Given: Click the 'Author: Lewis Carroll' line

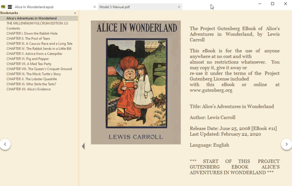Looking at the screenshot, I should [x=213, y=118].
